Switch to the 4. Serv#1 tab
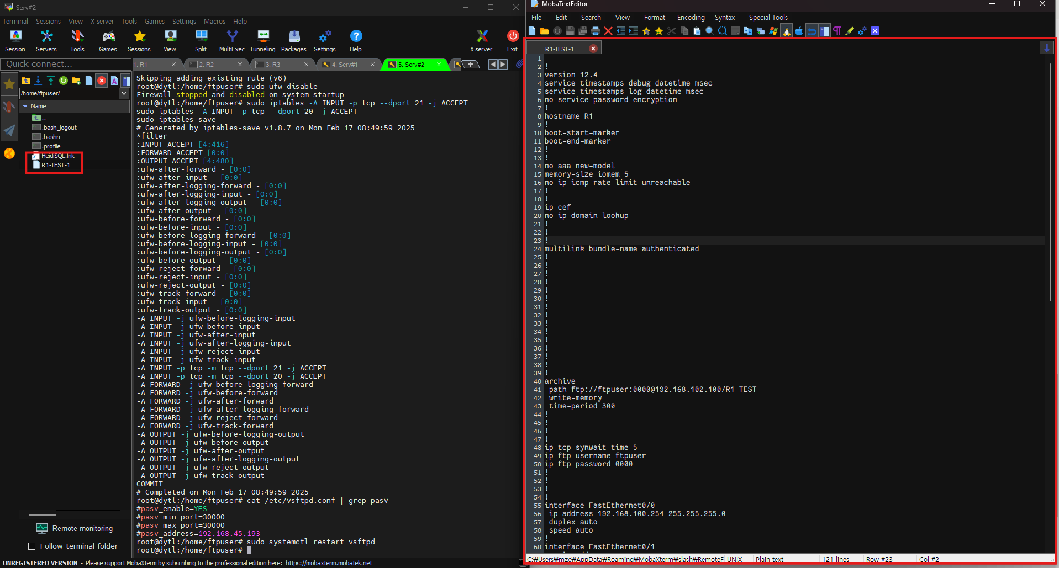The height and width of the screenshot is (568, 1059). tap(344, 65)
